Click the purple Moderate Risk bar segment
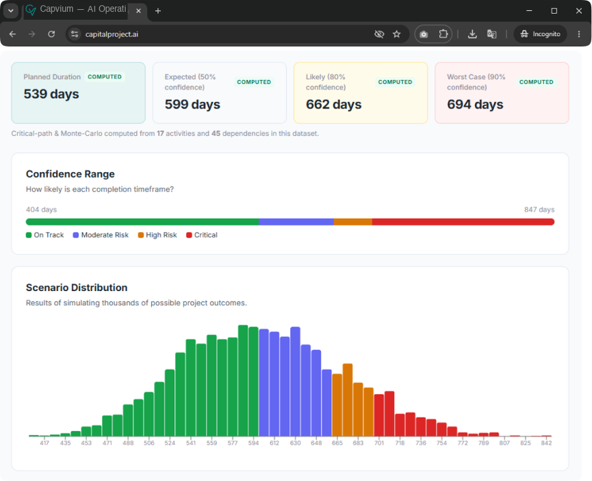592x481 pixels. pyautogui.click(x=297, y=222)
